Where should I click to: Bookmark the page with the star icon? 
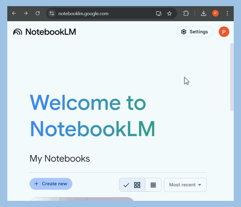point(169,13)
